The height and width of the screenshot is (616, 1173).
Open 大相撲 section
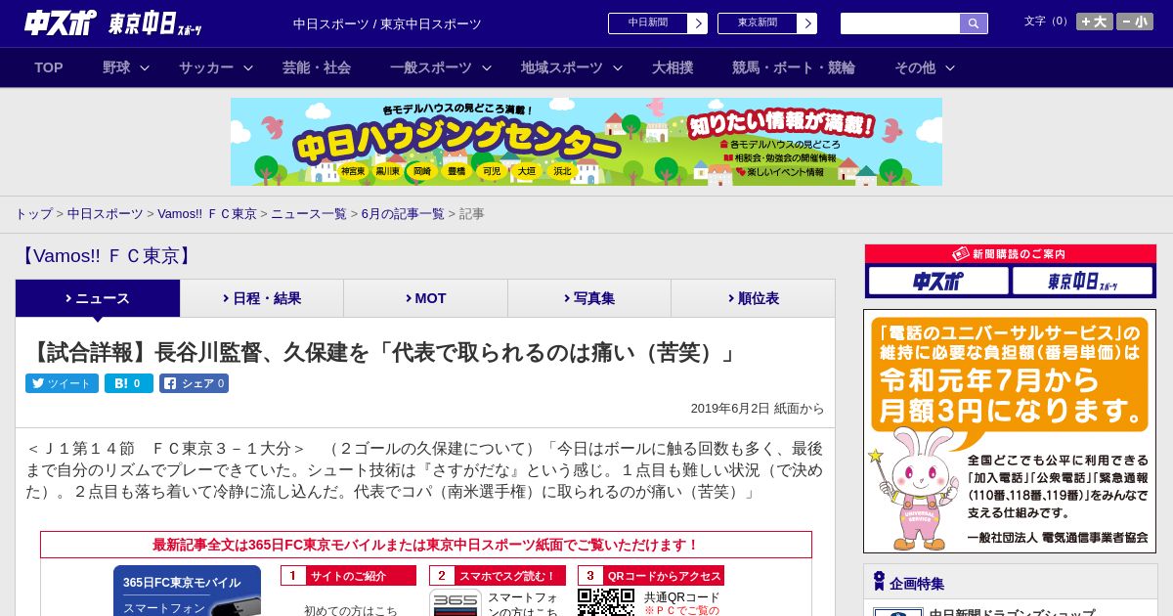click(673, 67)
